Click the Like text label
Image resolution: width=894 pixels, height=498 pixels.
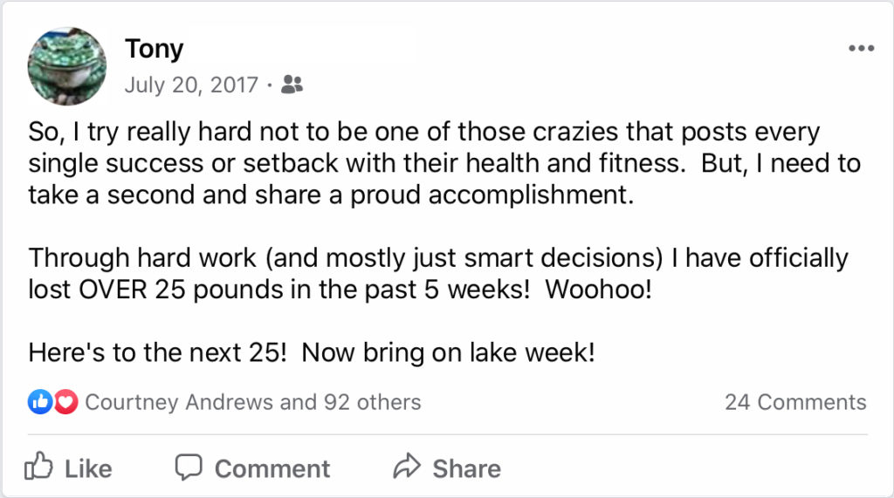pos(88,469)
